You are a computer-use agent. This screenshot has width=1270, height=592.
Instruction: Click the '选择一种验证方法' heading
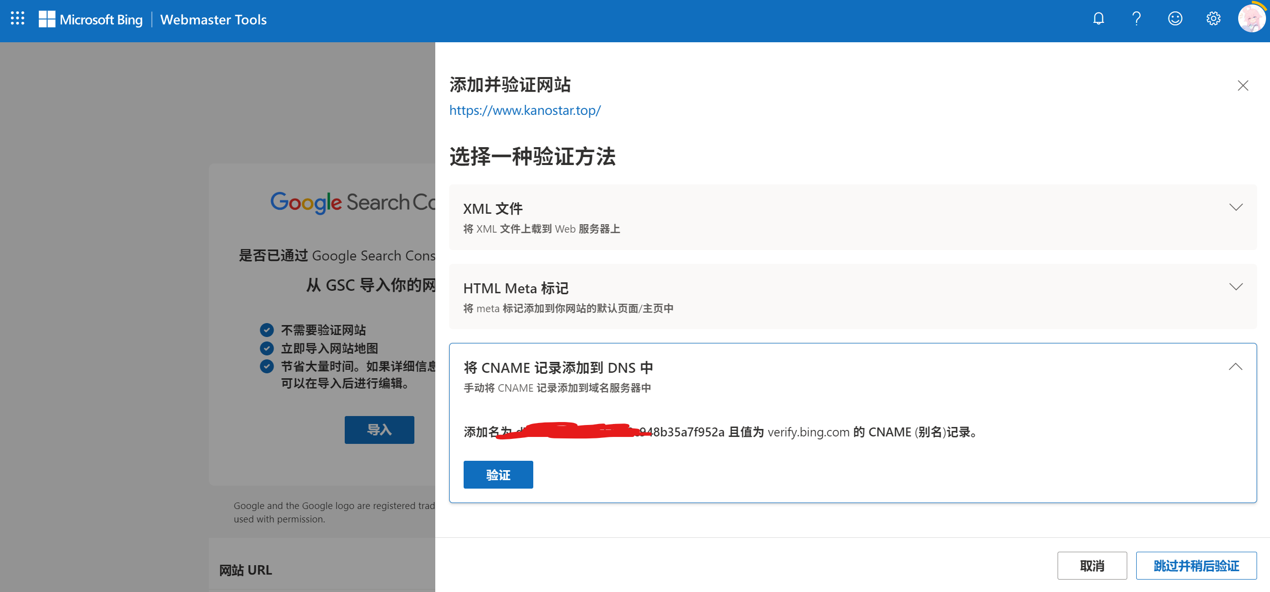click(x=532, y=157)
